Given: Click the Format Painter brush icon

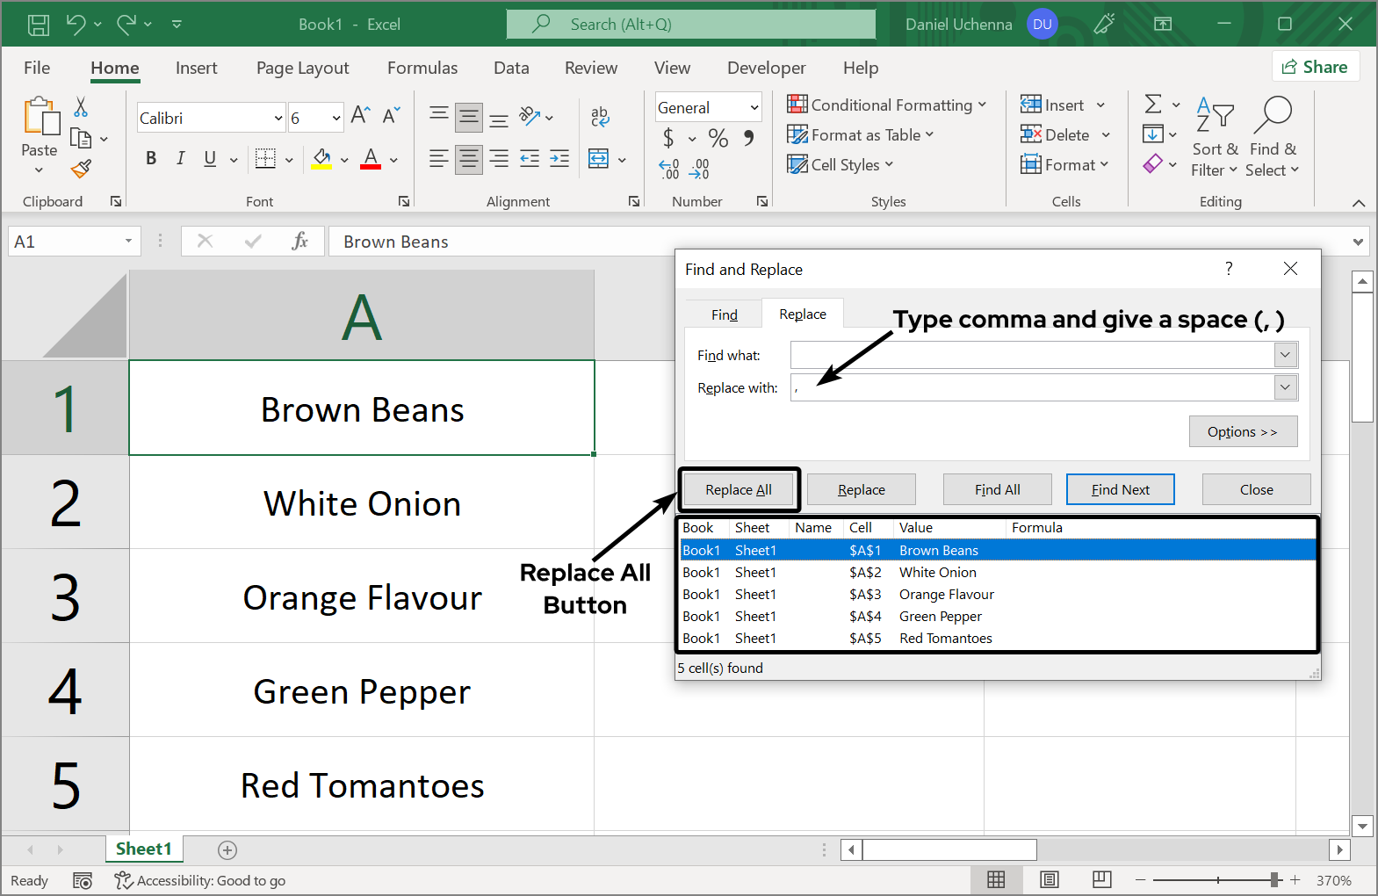Looking at the screenshot, I should pyautogui.click(x=81, y=168).
